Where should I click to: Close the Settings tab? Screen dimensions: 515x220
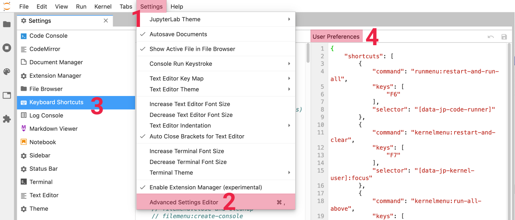[x=106, y=21]
